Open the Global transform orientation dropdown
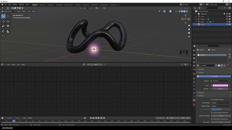Image resolution: width=232 pixels, height=130 pixels. pyautogui.click(x=84, y=8)
